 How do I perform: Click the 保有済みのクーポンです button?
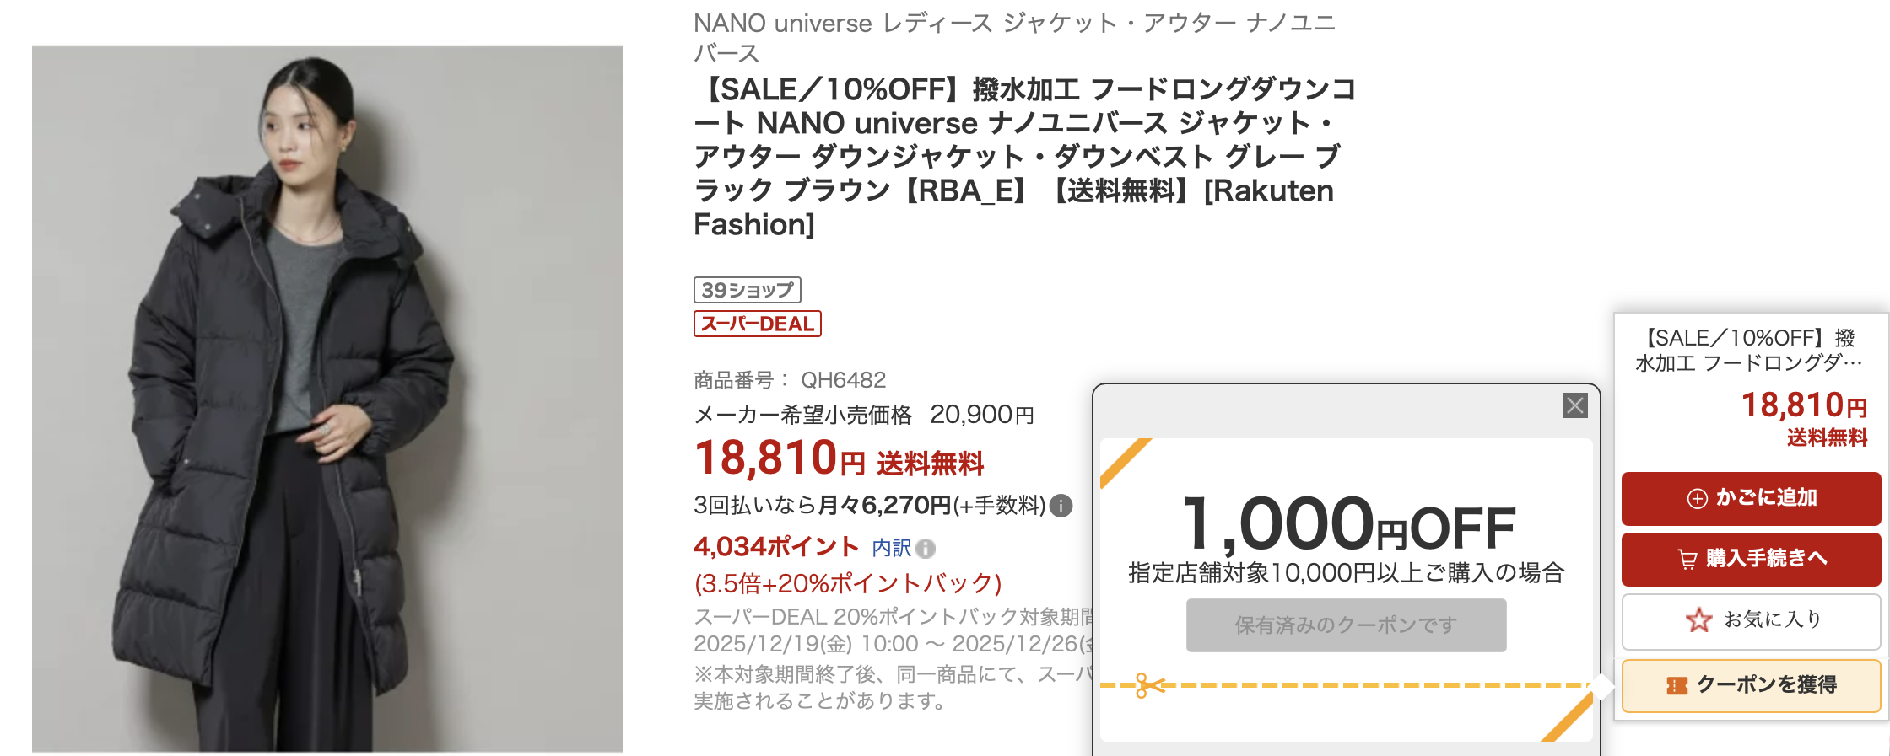(1346, 625)
